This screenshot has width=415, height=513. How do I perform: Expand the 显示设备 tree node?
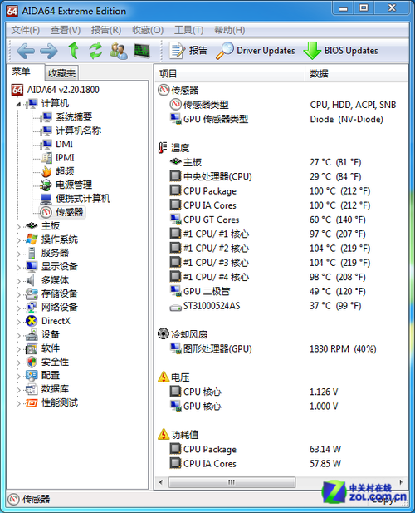[x=18, y=267]
